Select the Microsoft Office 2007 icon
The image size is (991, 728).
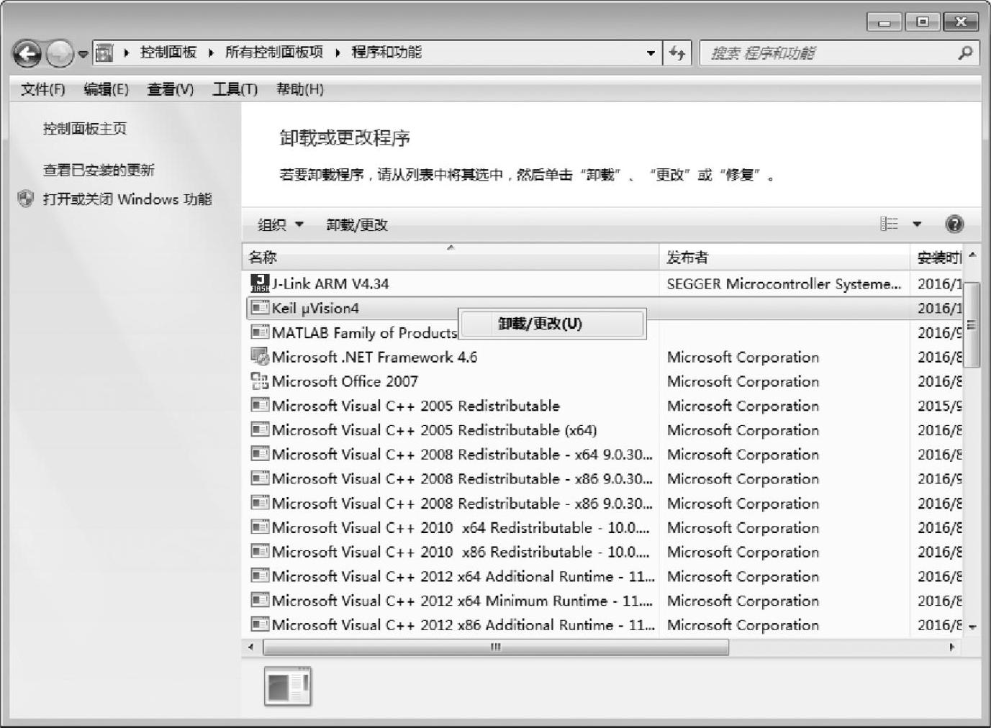click(x=260, y=381)
